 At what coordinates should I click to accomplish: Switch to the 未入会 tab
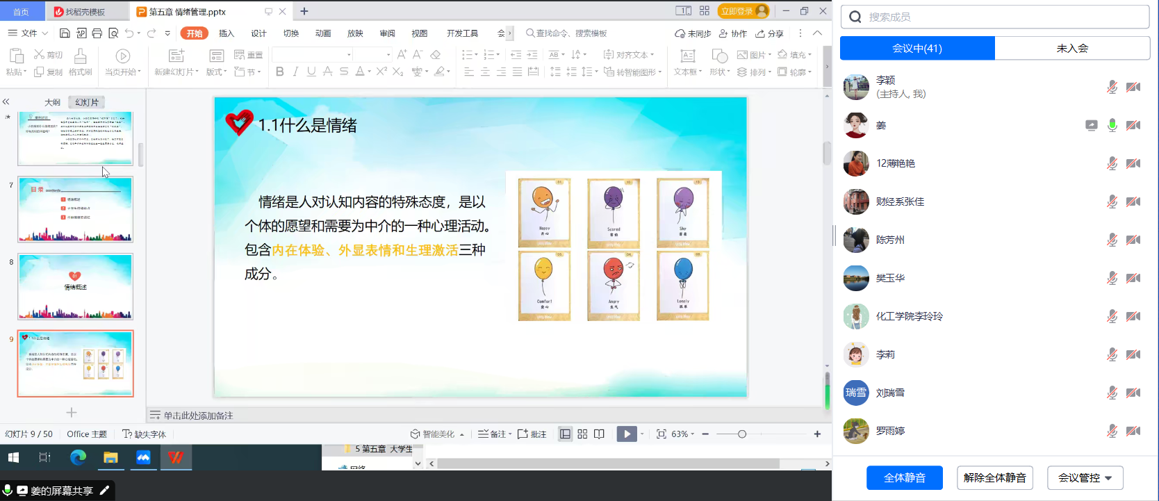[1072, 49]
